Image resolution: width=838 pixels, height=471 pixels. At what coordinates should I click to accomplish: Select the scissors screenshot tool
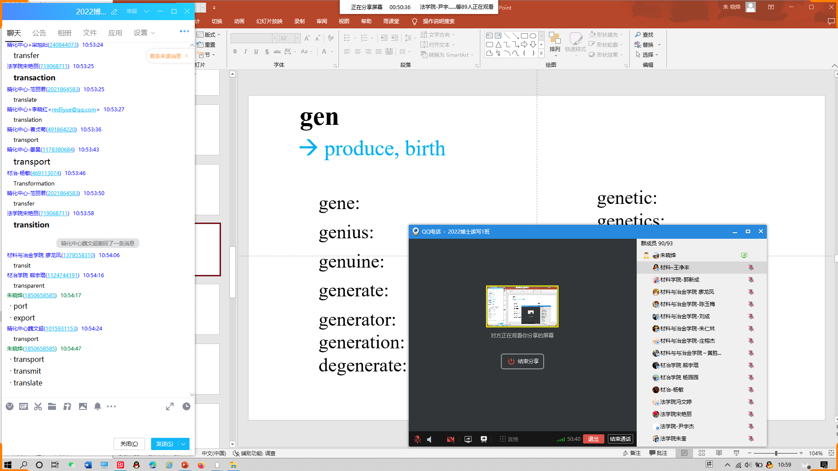(38, 406)
